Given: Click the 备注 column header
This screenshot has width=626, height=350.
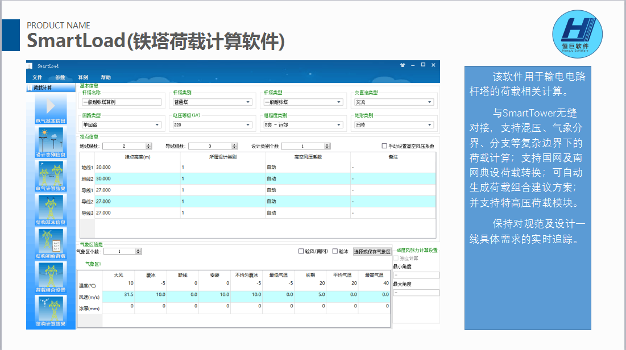Looking at the screenshot, I should 393,157.
